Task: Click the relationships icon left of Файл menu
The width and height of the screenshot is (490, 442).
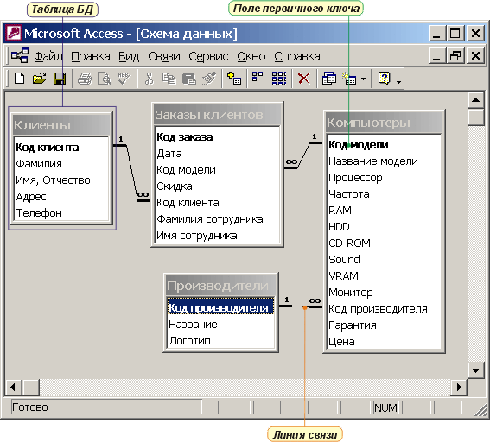Action: [21, 56]
